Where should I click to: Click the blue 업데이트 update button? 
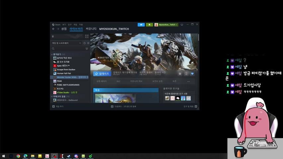coord(102,74)
